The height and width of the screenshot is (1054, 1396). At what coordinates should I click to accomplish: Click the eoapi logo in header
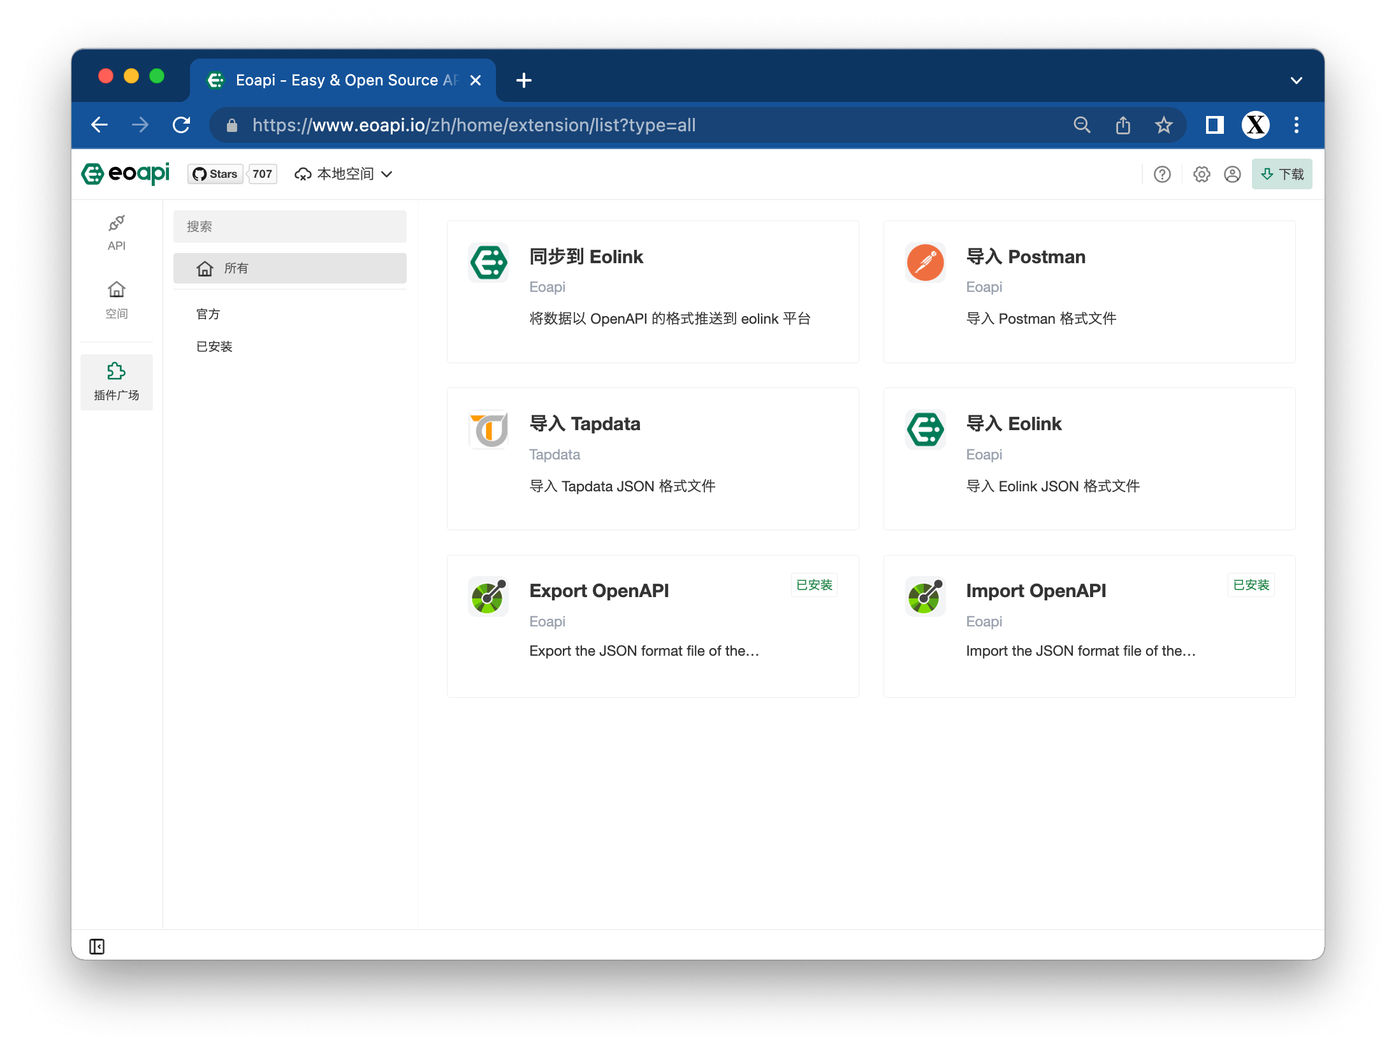pos(126,173)
